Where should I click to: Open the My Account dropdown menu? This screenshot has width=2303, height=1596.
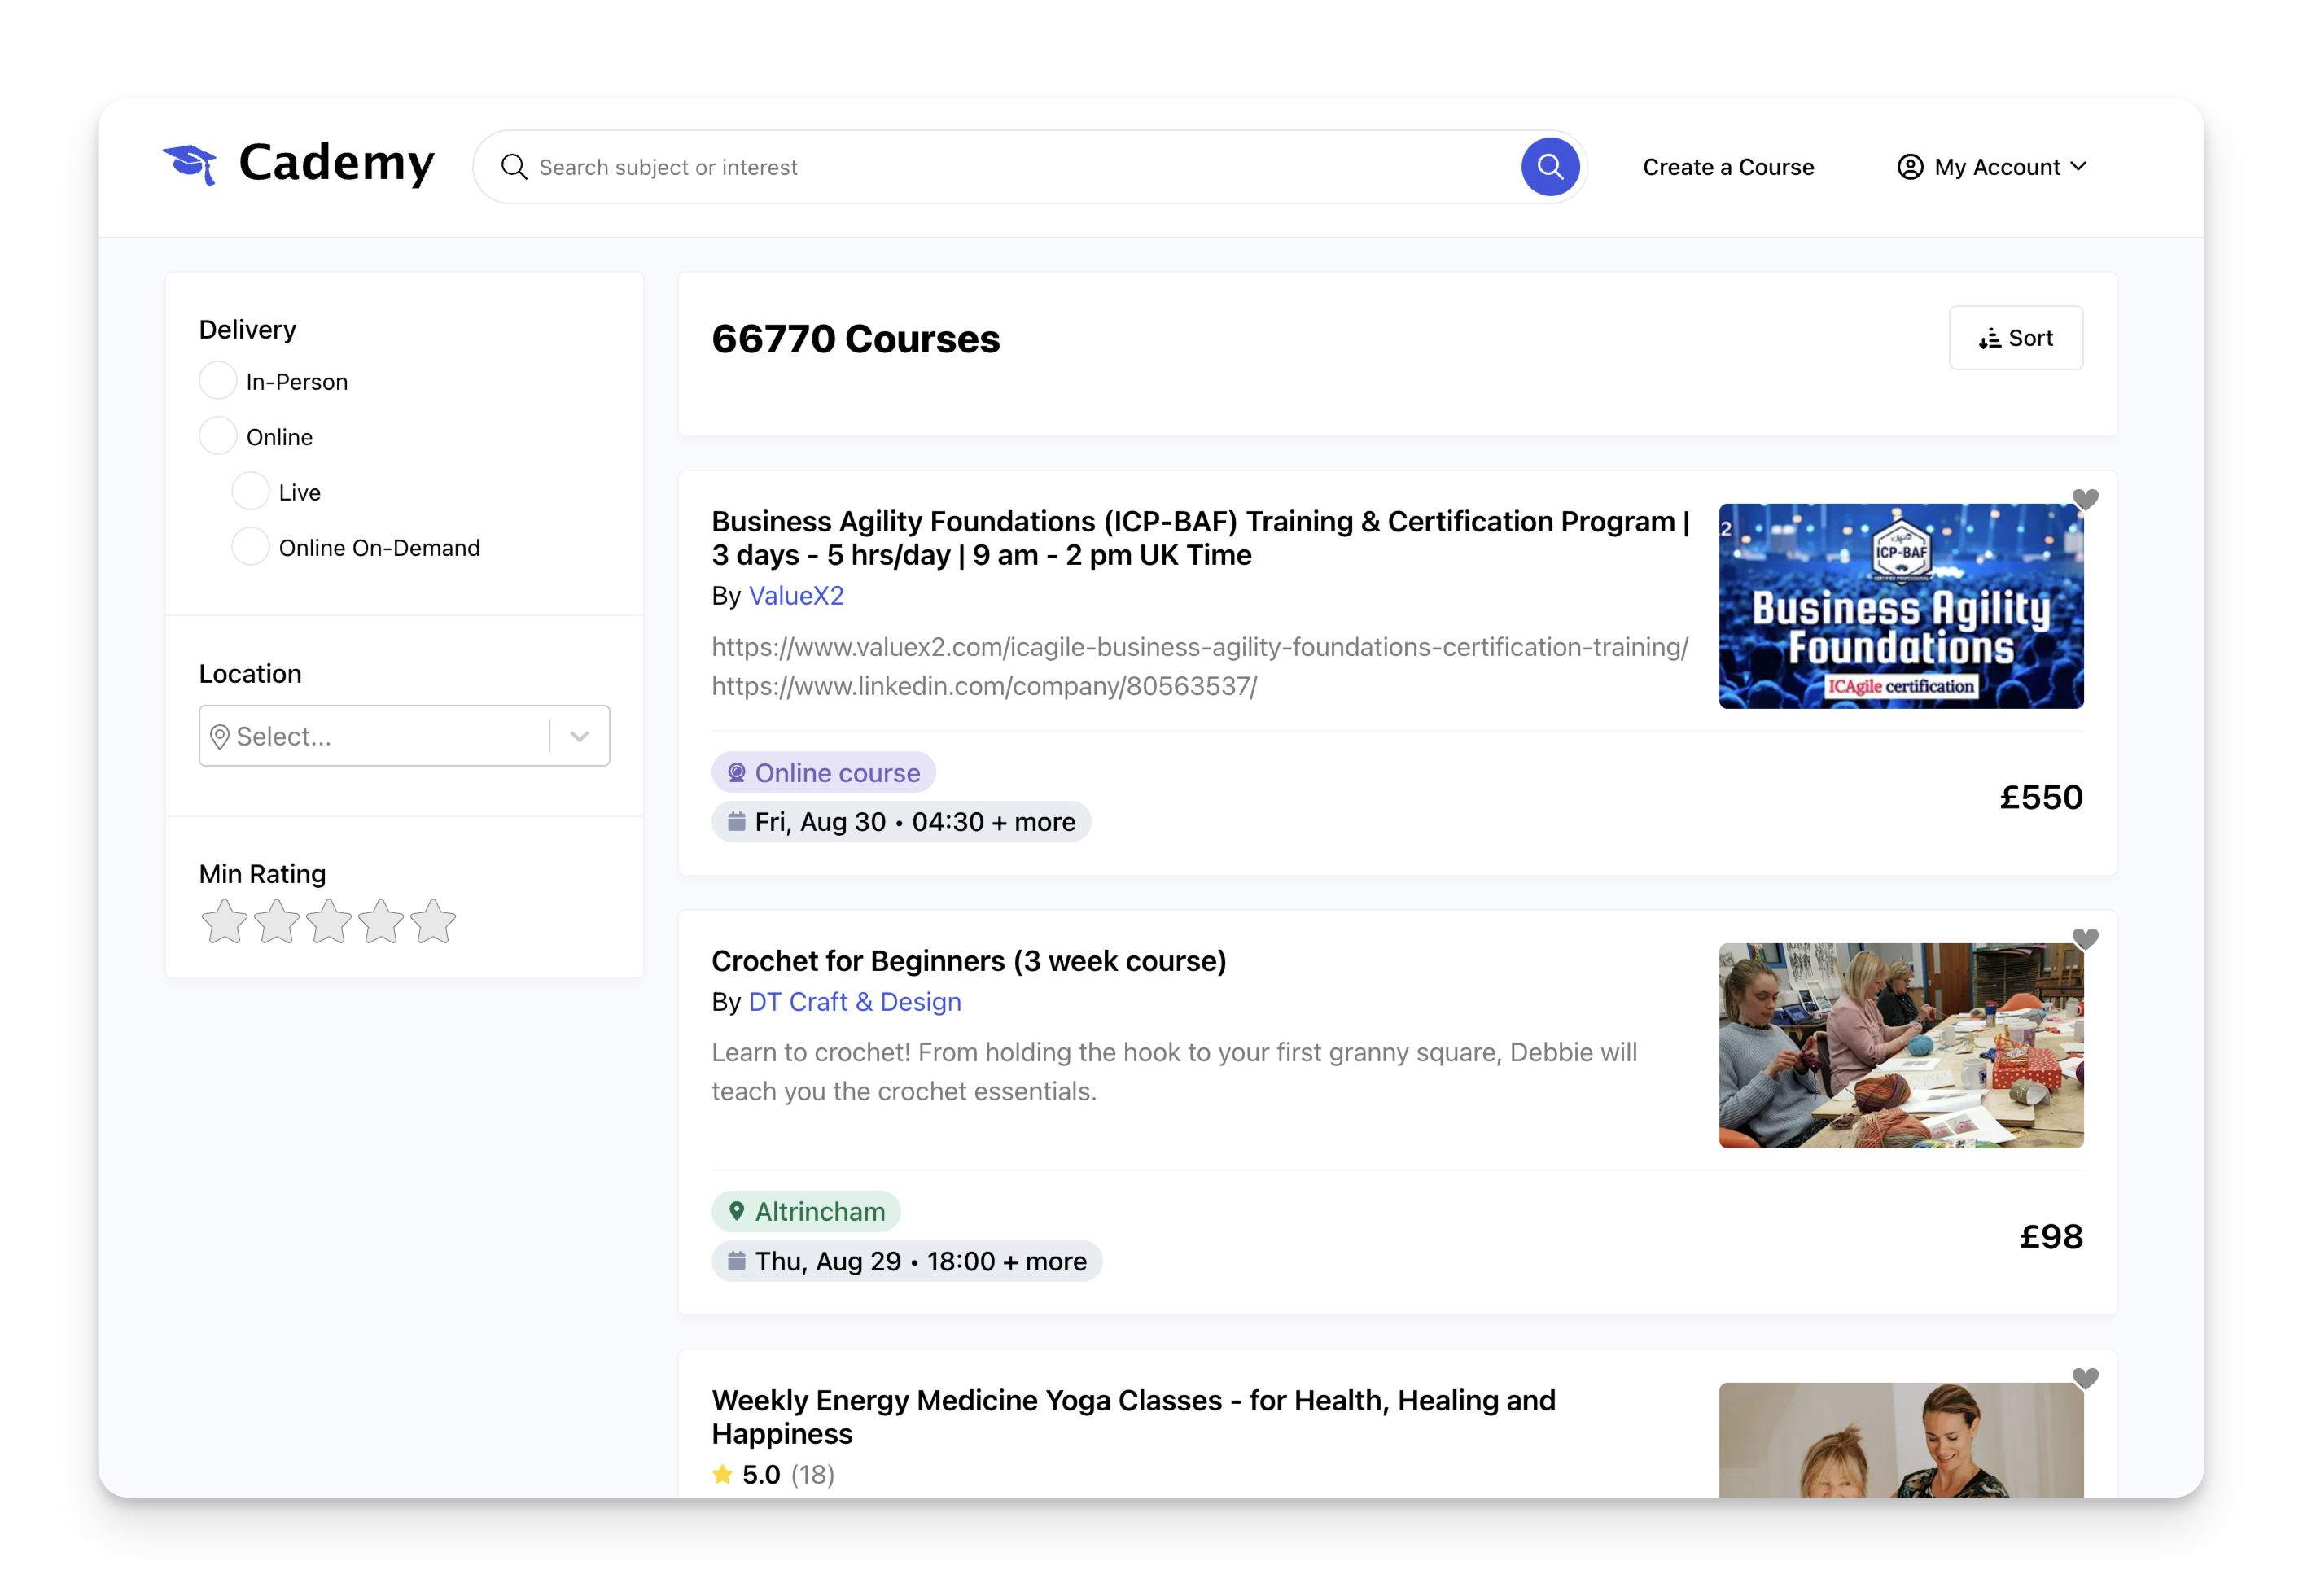point(1994,166)
